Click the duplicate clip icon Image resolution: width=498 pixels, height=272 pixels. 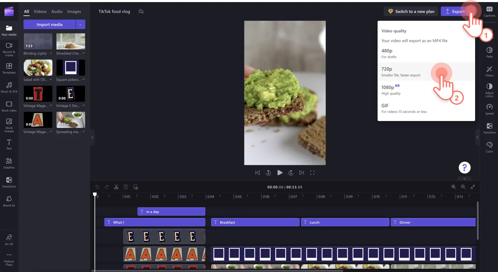136,187
